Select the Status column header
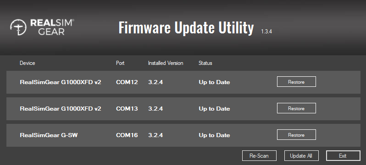Image resolution: width=366 pixels, height=165 pixels. [x=205, y=63]
